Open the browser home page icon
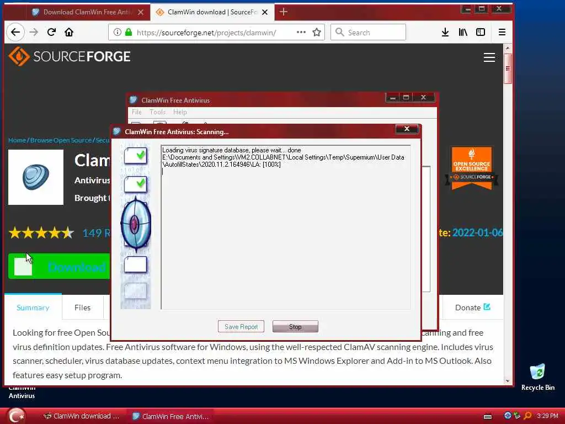 (x=69, y=33)
